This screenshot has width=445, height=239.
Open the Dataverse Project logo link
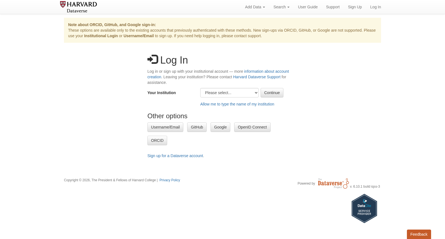333,183
